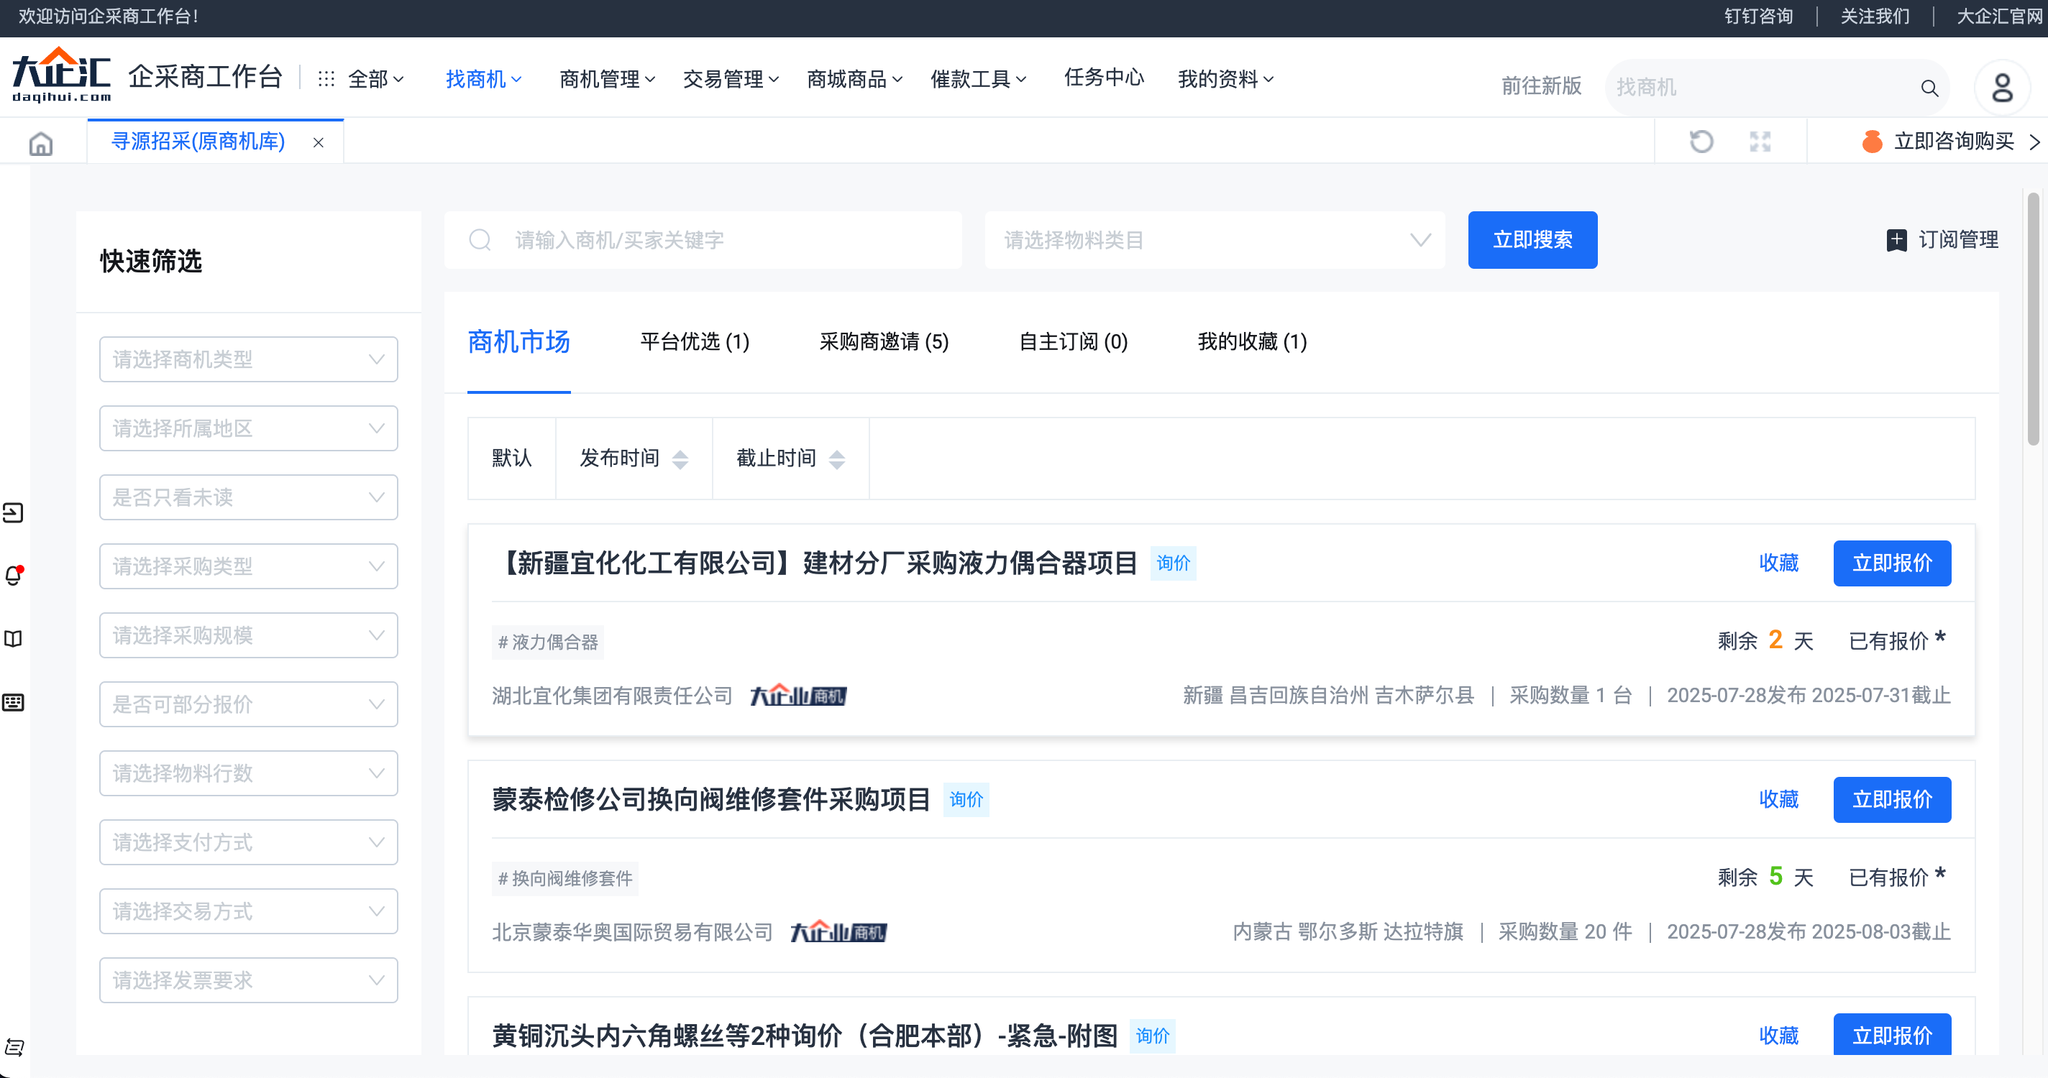Open the 商机管理 menu
Screen dimensions: 2048x1078
(607, 78)
